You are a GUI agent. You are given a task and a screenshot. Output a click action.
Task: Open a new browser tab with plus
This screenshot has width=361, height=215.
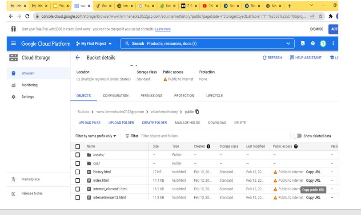click(x=289, y=6)
